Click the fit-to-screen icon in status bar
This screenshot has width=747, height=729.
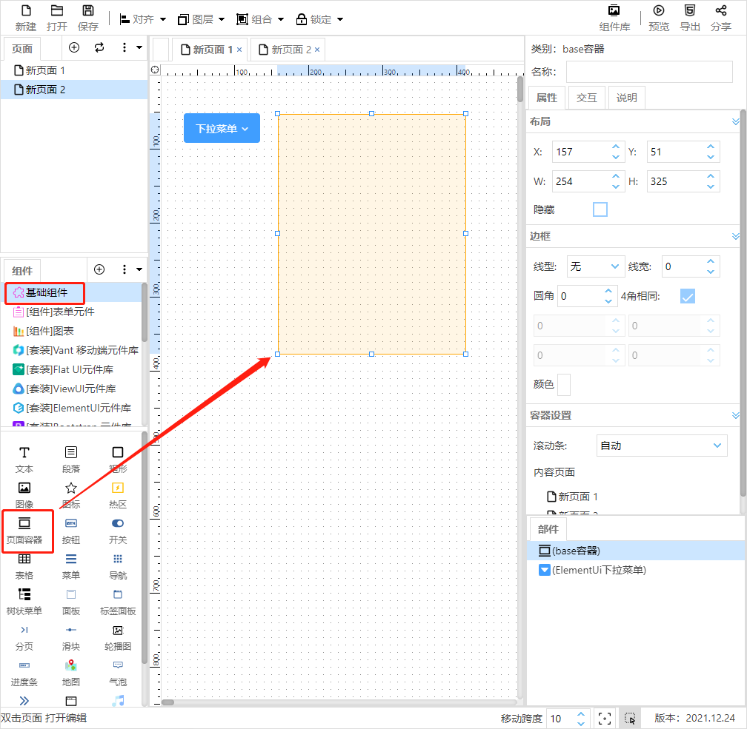[604, 719]
